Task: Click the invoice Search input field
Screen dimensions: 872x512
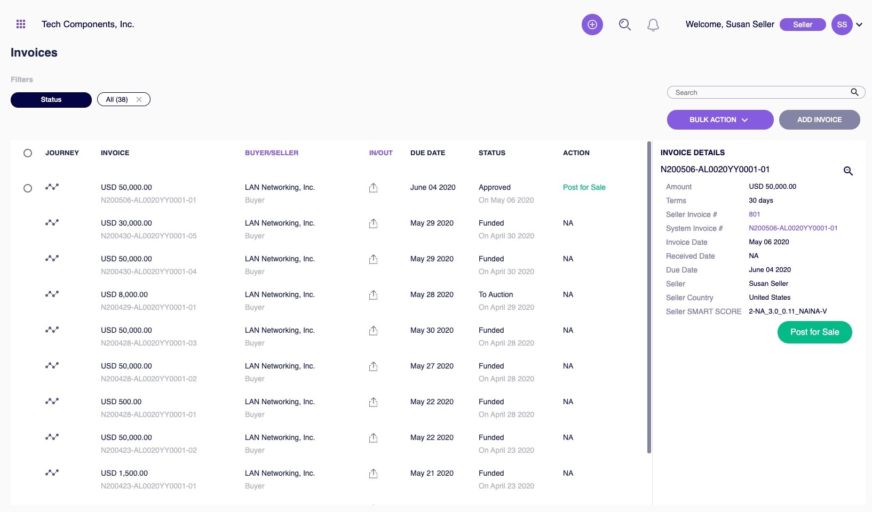Action: pos(758,93)
